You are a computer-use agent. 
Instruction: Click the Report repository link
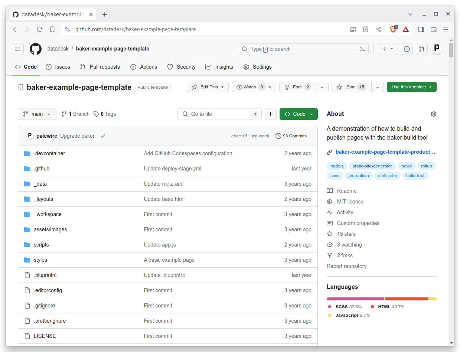pos(346,266)
